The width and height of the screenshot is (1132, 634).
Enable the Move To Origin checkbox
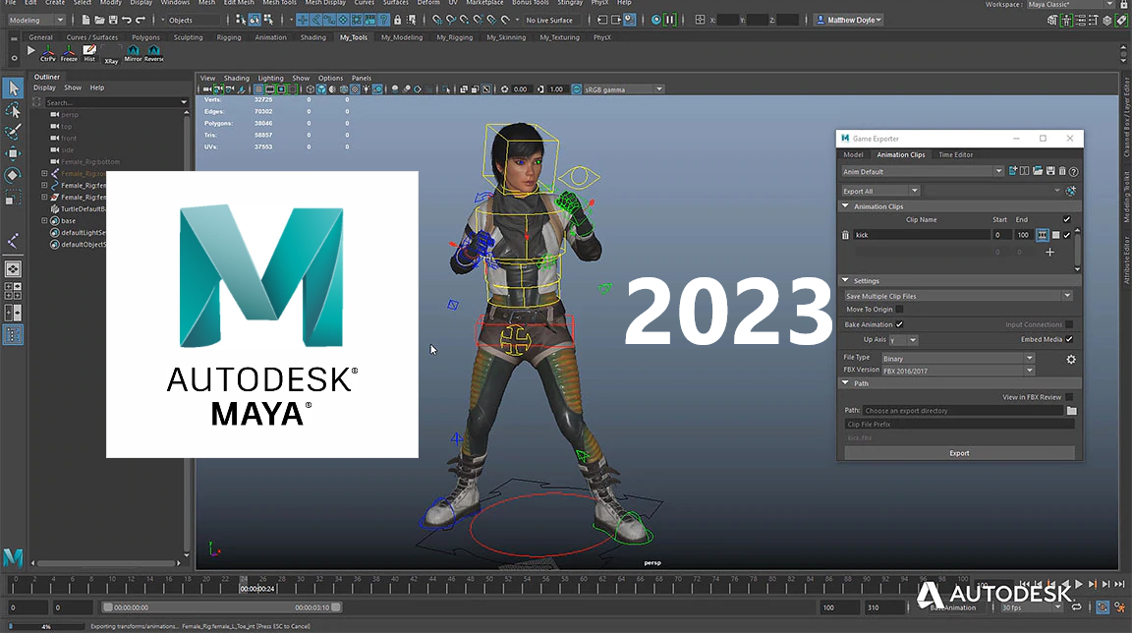[899, 310]
